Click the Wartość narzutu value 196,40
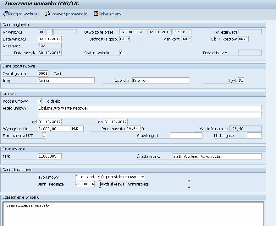276x226 pixels. 246,129
